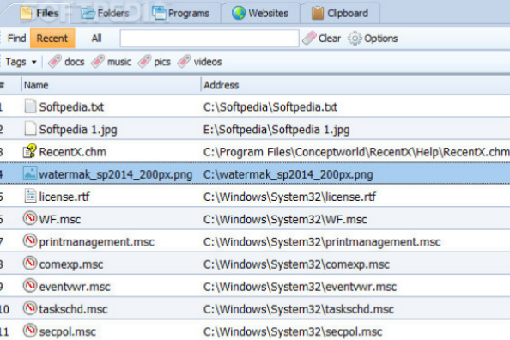Click the Websites globe icon
The image size is (510, 340).
point(239,13)
